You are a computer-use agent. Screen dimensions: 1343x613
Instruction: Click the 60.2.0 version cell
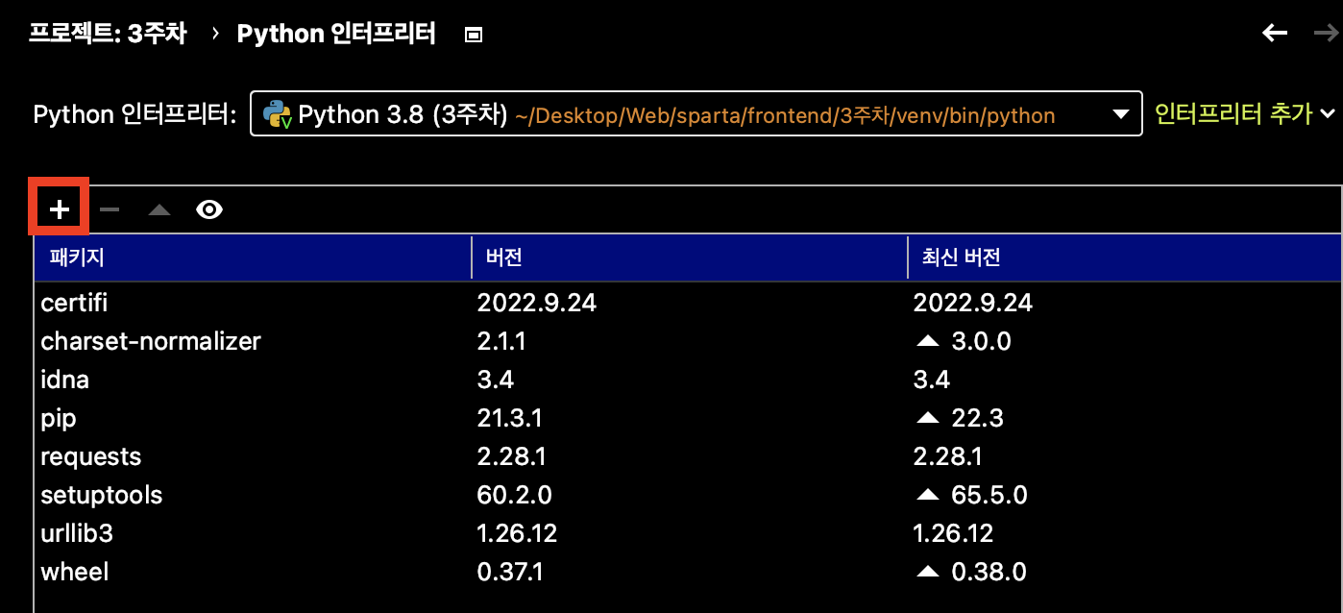coord(515,495)
